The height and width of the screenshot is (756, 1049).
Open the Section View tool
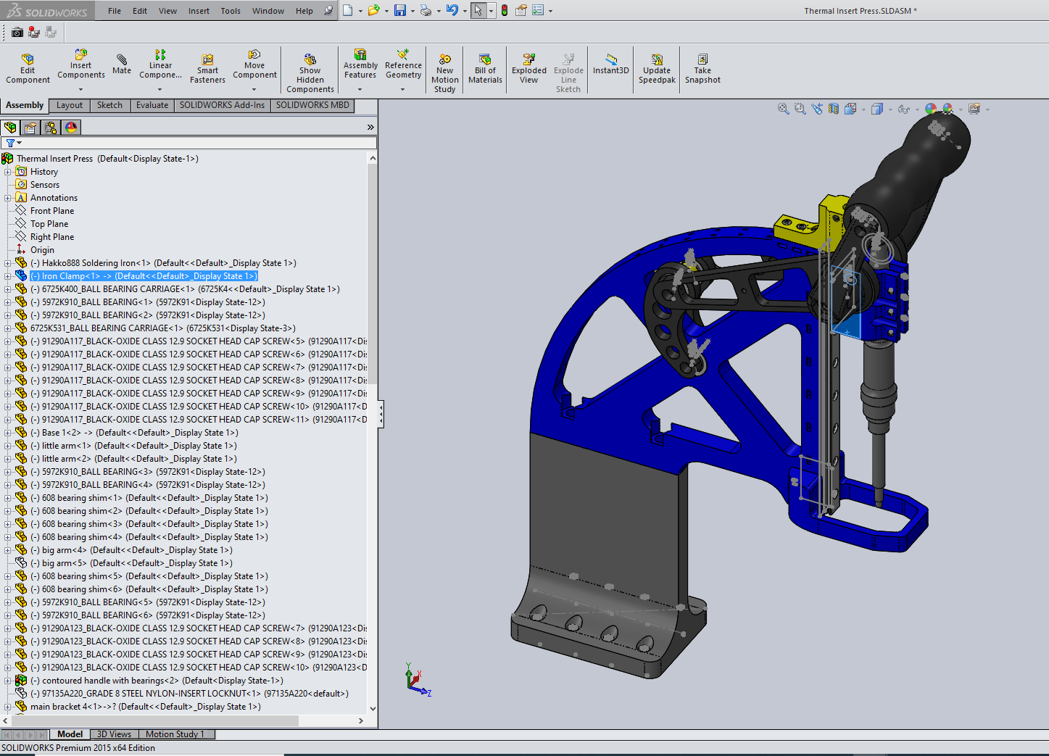pos(832,108)
